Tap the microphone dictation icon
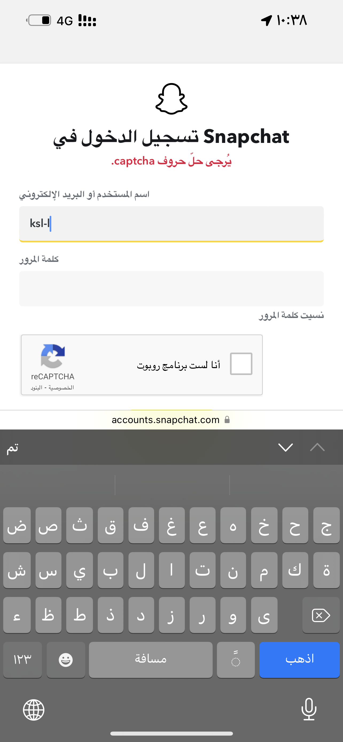The image size is (343, 742). point(309,709)
